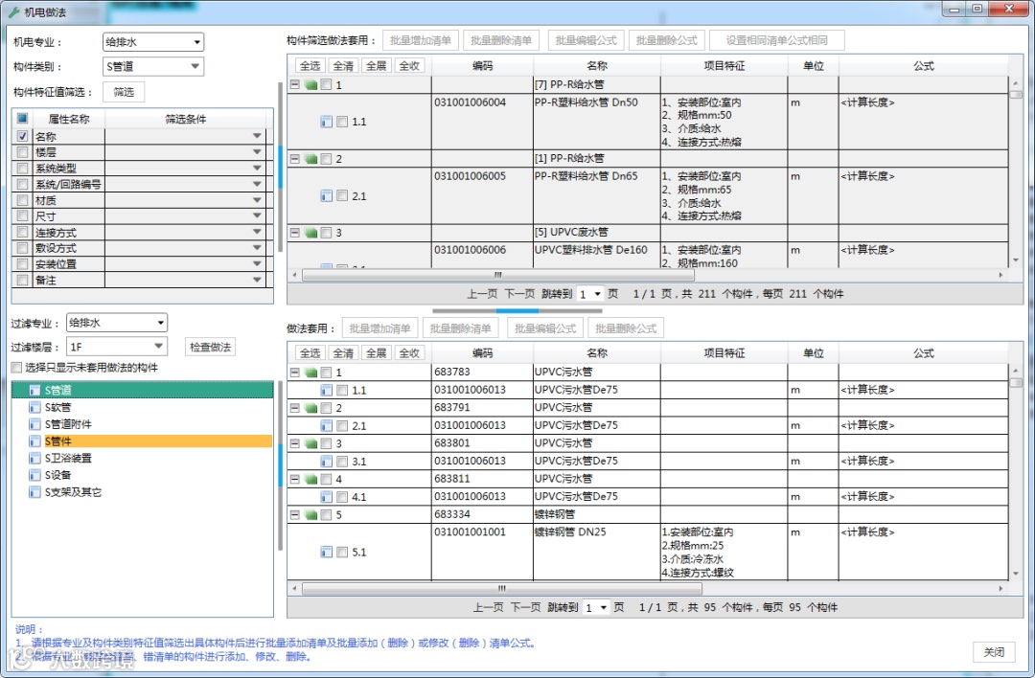The image size is (1035, 678).
Task: Click the 筛选 filter button
Action: click(124, 92)
